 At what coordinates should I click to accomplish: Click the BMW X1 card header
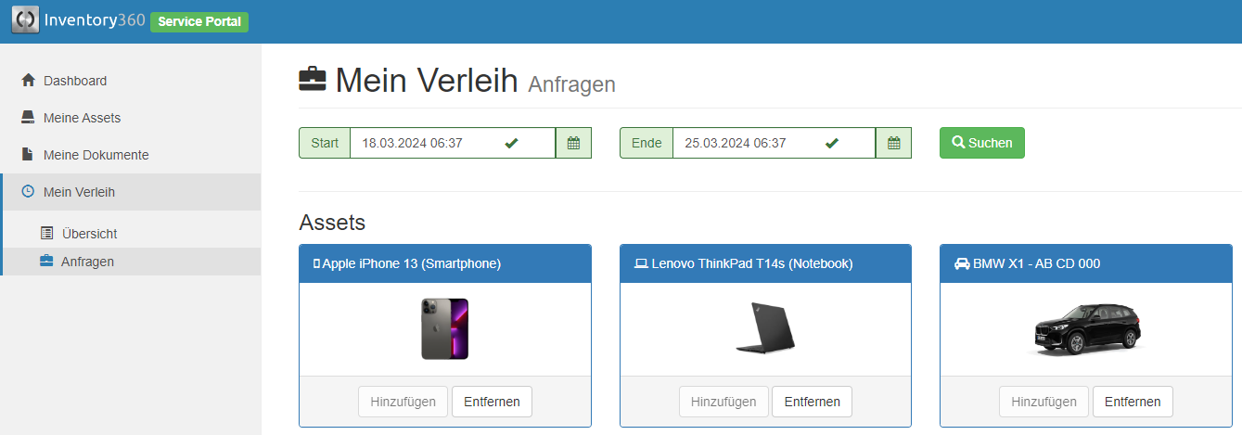tap(1085, 263)
